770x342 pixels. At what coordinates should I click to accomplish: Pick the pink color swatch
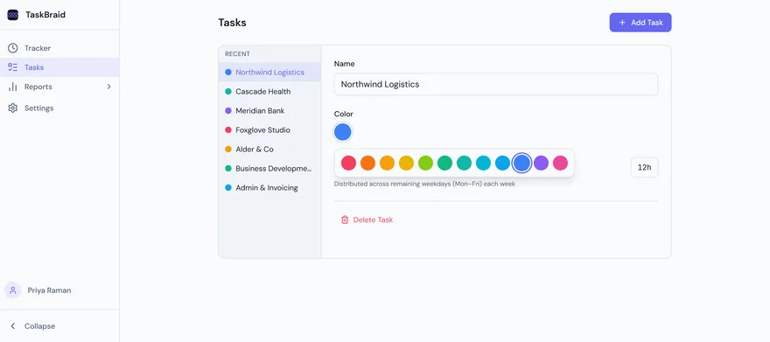(x=560, y=163)
